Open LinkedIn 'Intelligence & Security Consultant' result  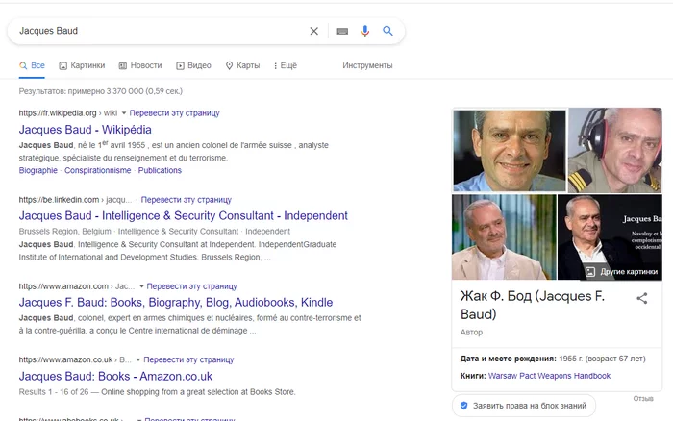click(x=184, y=216)
